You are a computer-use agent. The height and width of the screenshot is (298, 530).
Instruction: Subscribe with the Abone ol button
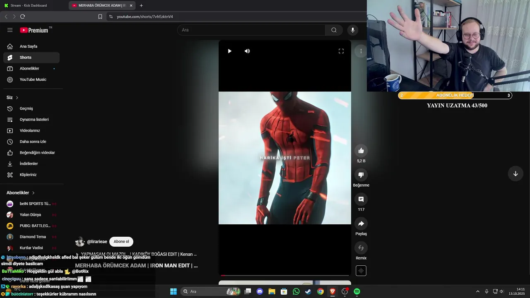[x=121, y=242]
